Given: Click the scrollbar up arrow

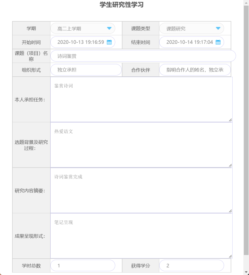Looking at the screenshot, I should pyautogui.click(x=246, y=3).
